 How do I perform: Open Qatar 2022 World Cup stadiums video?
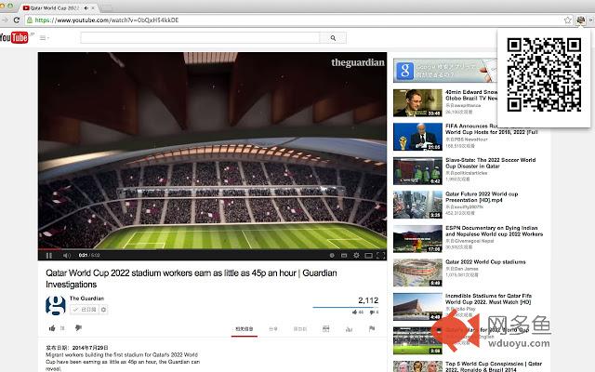pyautogui.click(x=485, y=262)
